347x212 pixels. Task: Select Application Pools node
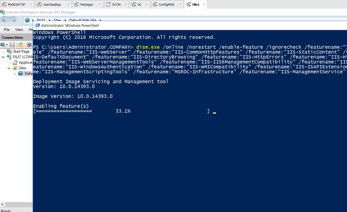(x=25, y=62)
